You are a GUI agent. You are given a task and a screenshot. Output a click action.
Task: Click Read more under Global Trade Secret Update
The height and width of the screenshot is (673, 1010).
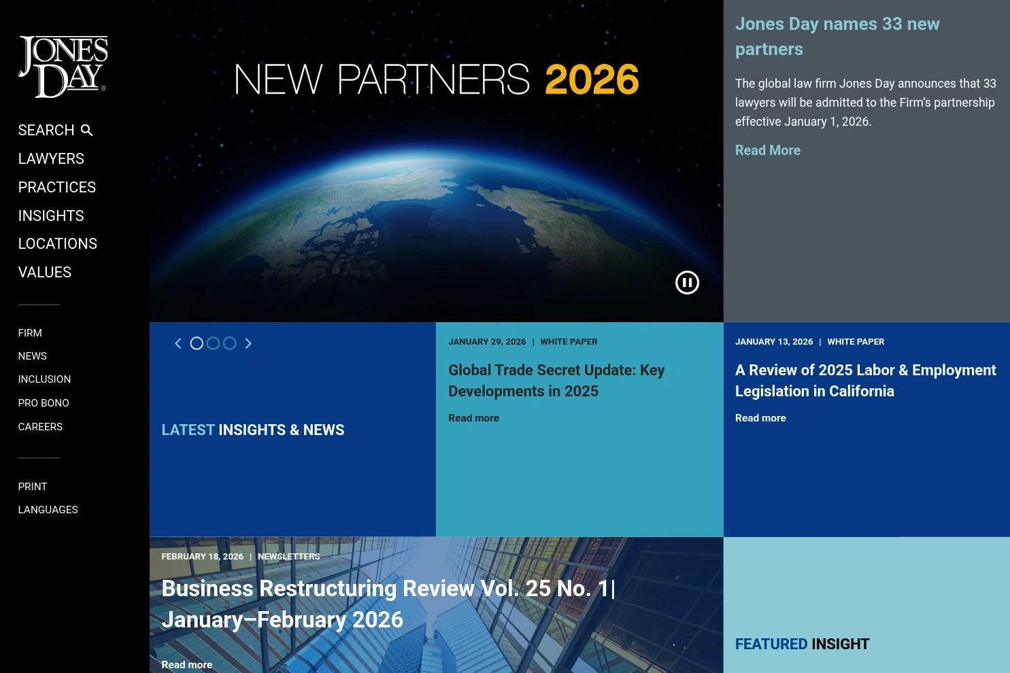click(x=473, y=418)
